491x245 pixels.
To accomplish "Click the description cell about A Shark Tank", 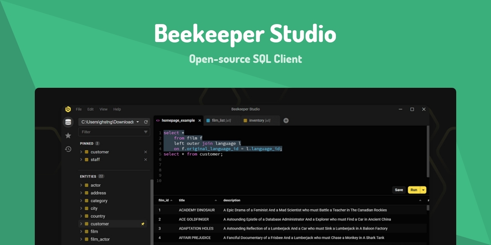I will point(304,238).
